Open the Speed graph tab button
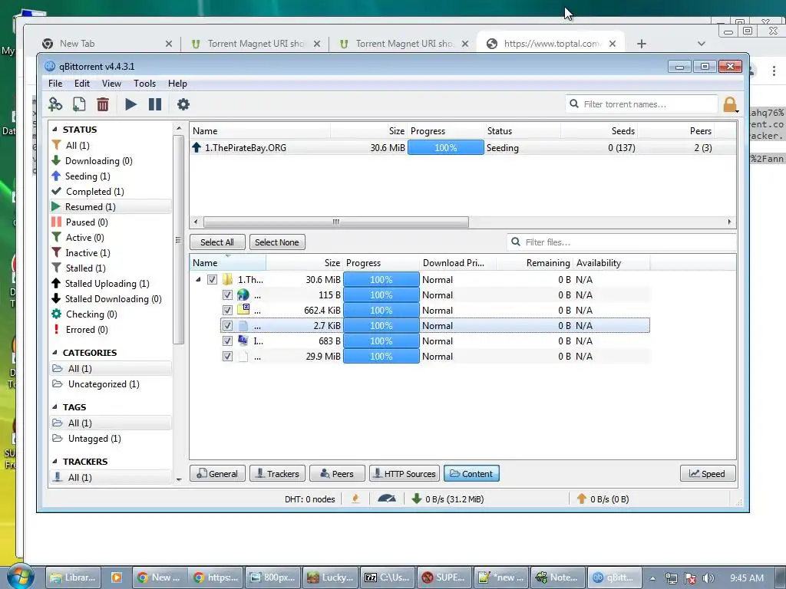Viewport: 786px width, 589px height. [x=707, y=474]
